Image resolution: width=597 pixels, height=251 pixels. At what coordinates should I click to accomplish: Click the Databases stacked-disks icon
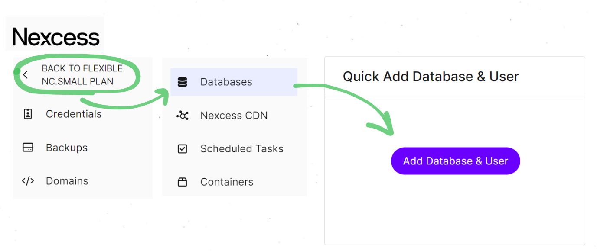[x=182, y=81]
